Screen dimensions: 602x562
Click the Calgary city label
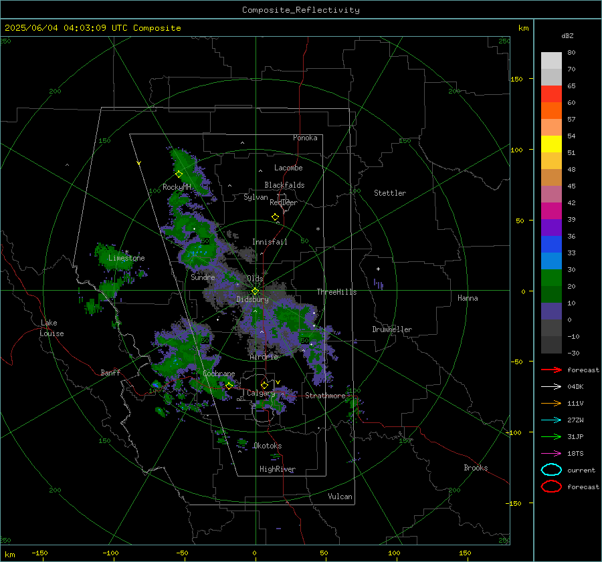point(261,393)
